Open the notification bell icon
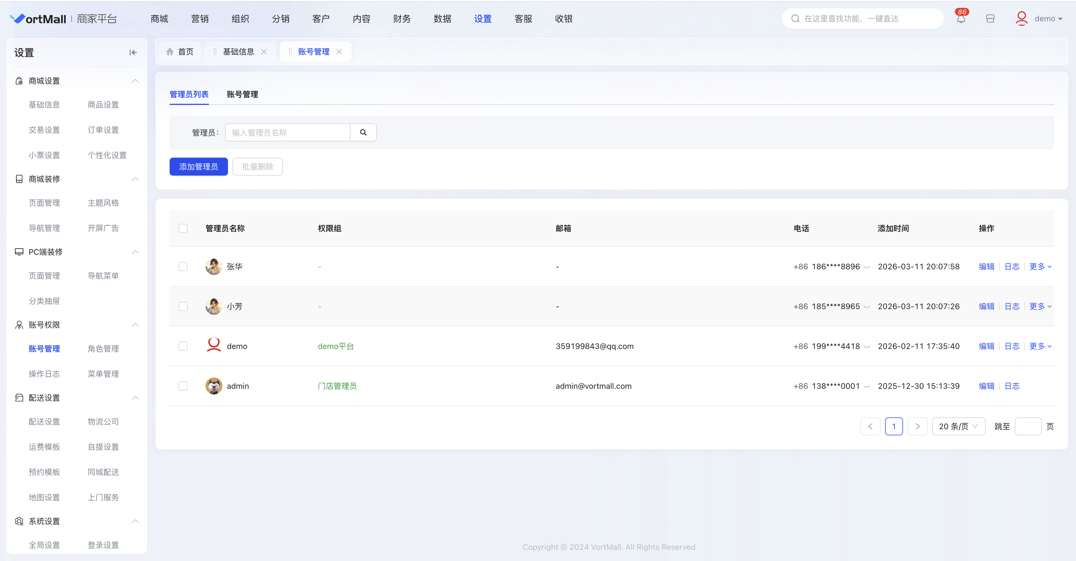The width and height of the screenshot is (1076, 561). (961, 19)
